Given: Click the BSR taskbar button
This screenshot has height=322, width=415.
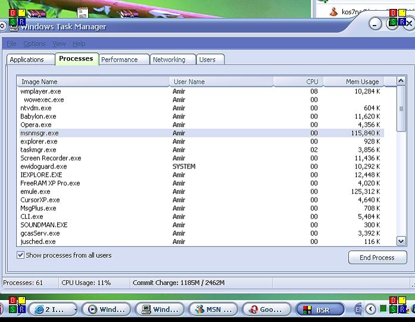Looking at the screenshot, I should coord(320,310).
